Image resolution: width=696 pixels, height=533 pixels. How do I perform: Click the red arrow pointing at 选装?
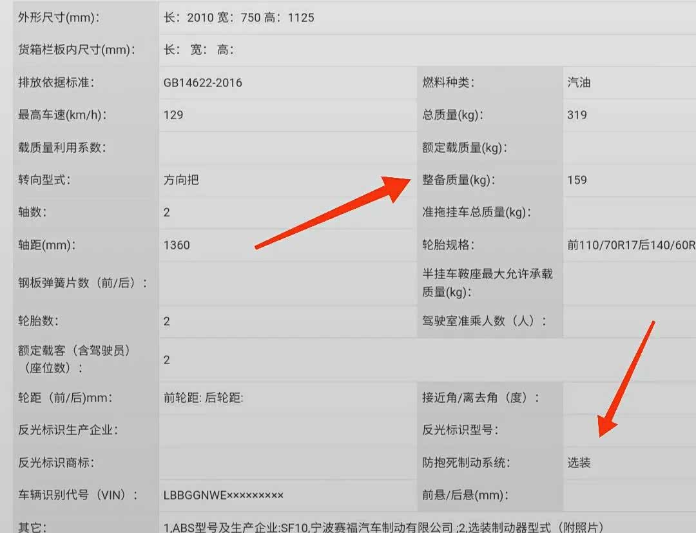tap(625, 380)
